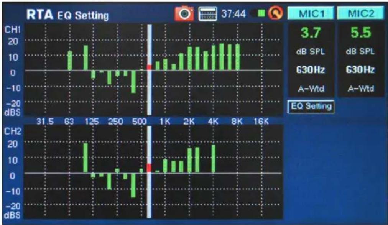The width and height of the screenshot is (388, 225).
Task: Tap the 250 frequency axis label
Action: [x=115, y=122]
